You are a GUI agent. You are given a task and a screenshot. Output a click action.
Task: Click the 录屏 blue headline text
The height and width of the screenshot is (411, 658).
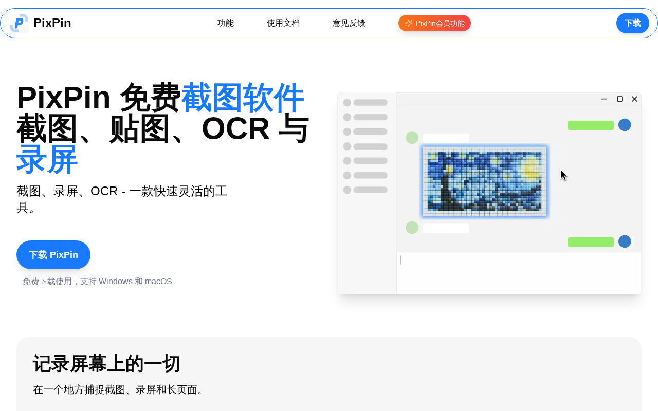pos(47,159)
